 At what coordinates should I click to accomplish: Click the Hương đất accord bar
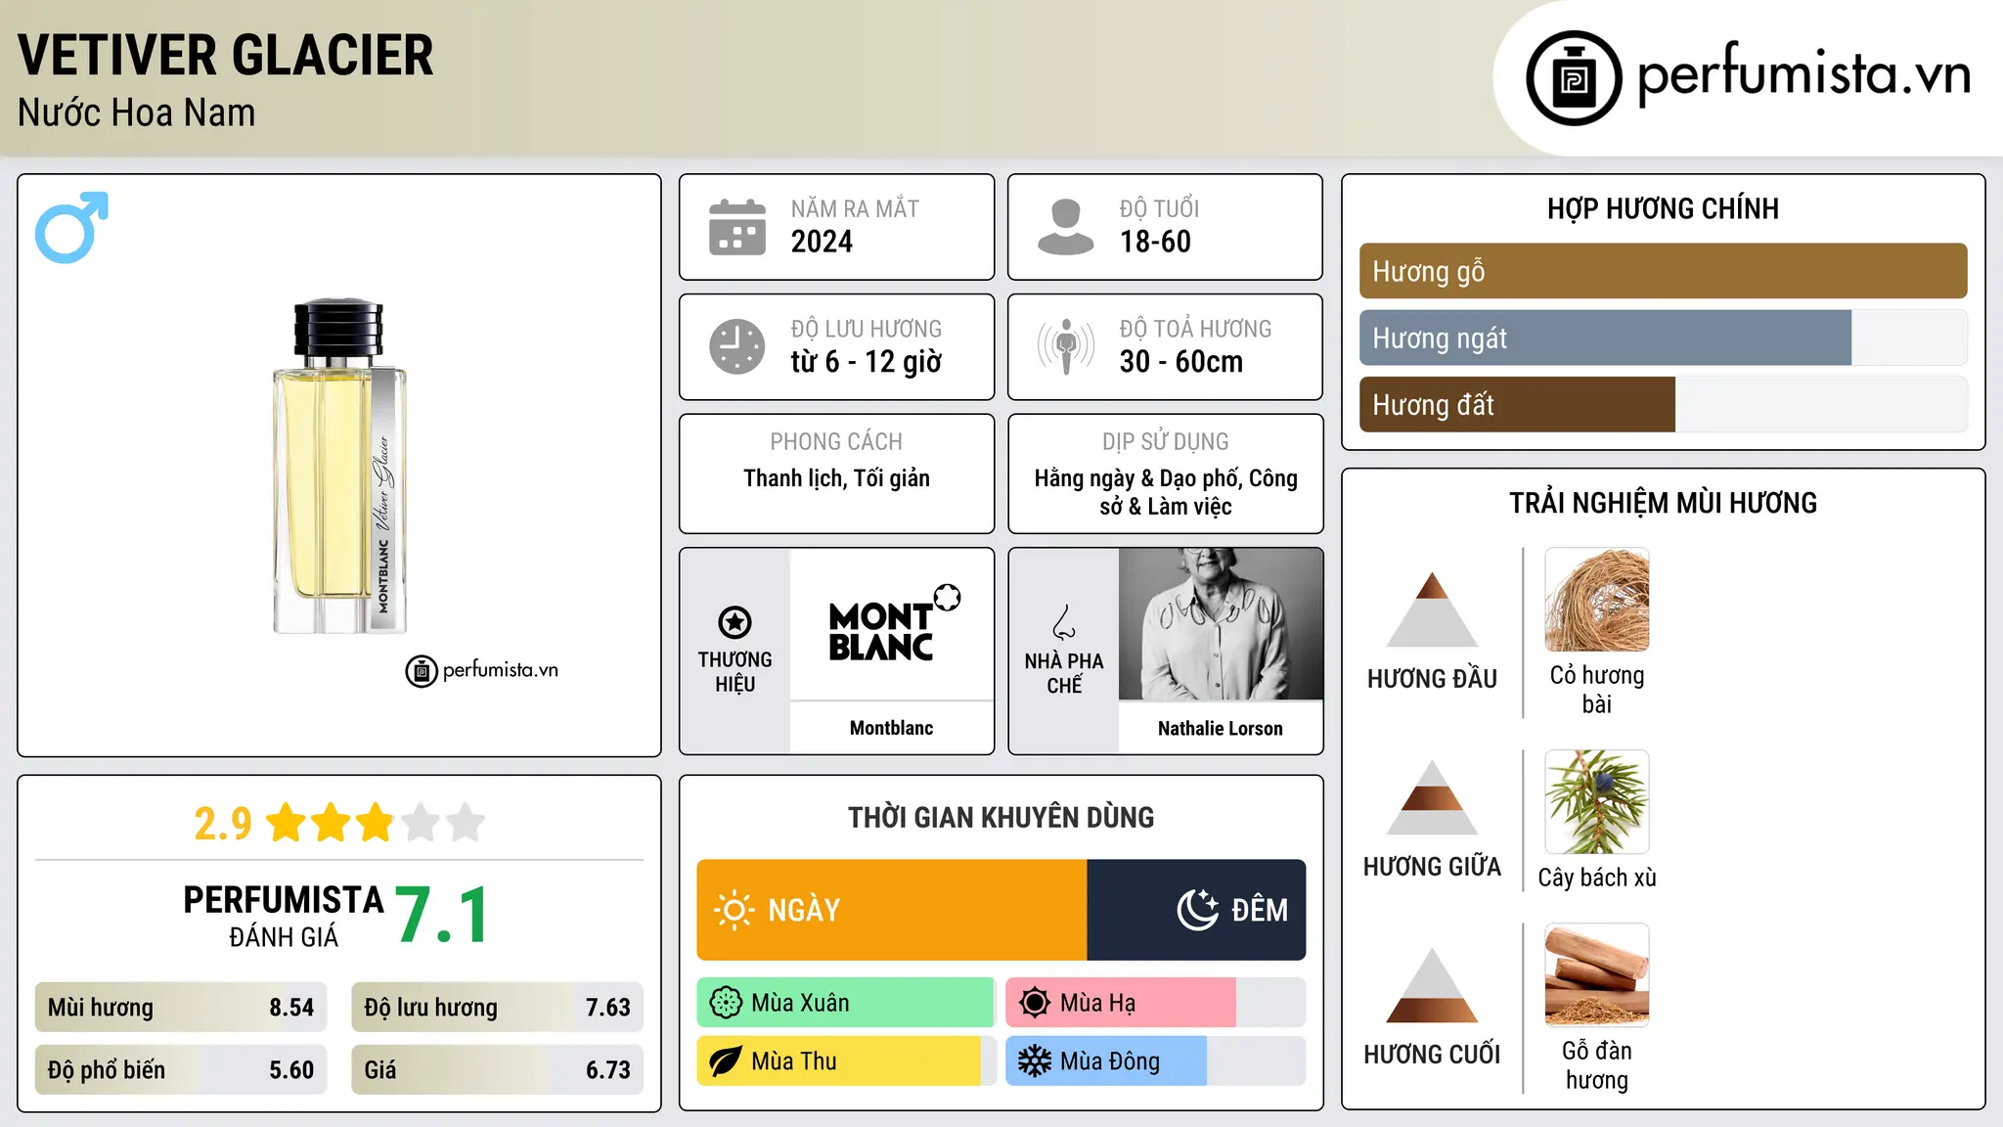coord(1663,405)
